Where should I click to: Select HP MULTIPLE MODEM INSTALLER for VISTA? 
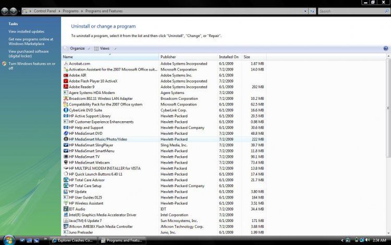pyautogui.click(x=164, y=168)
